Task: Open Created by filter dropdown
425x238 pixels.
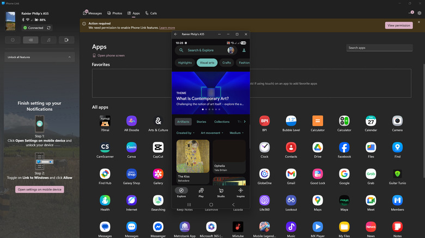Action: pos(185,133)
